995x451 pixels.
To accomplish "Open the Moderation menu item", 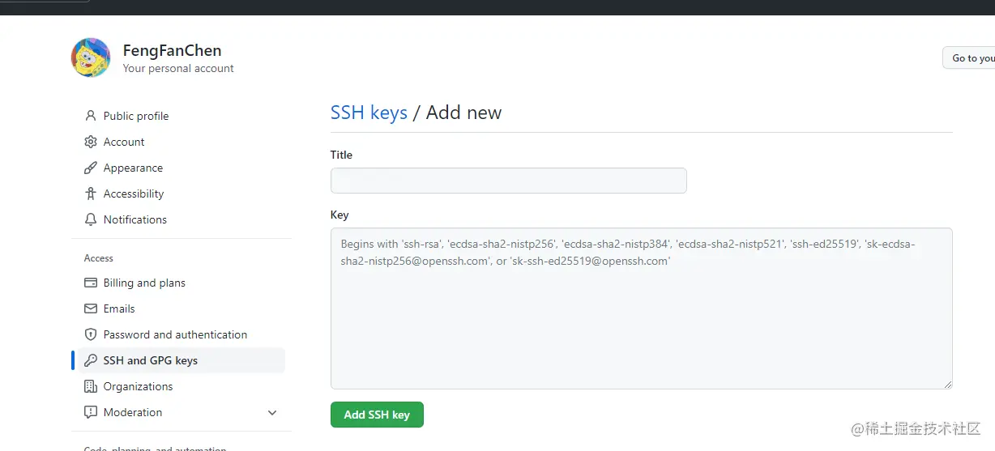I will 133,412.
